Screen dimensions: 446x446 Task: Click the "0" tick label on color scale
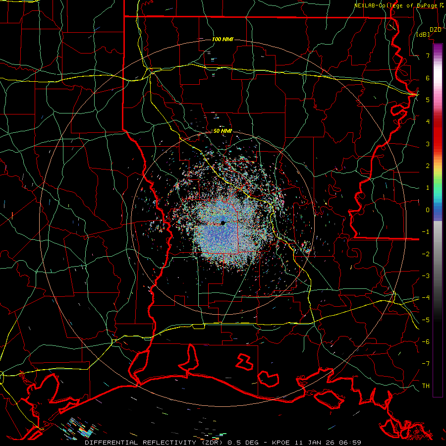[x=428, y=210]
